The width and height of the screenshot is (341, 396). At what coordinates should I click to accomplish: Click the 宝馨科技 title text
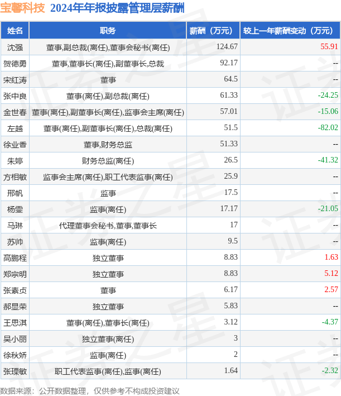point(22,8)
